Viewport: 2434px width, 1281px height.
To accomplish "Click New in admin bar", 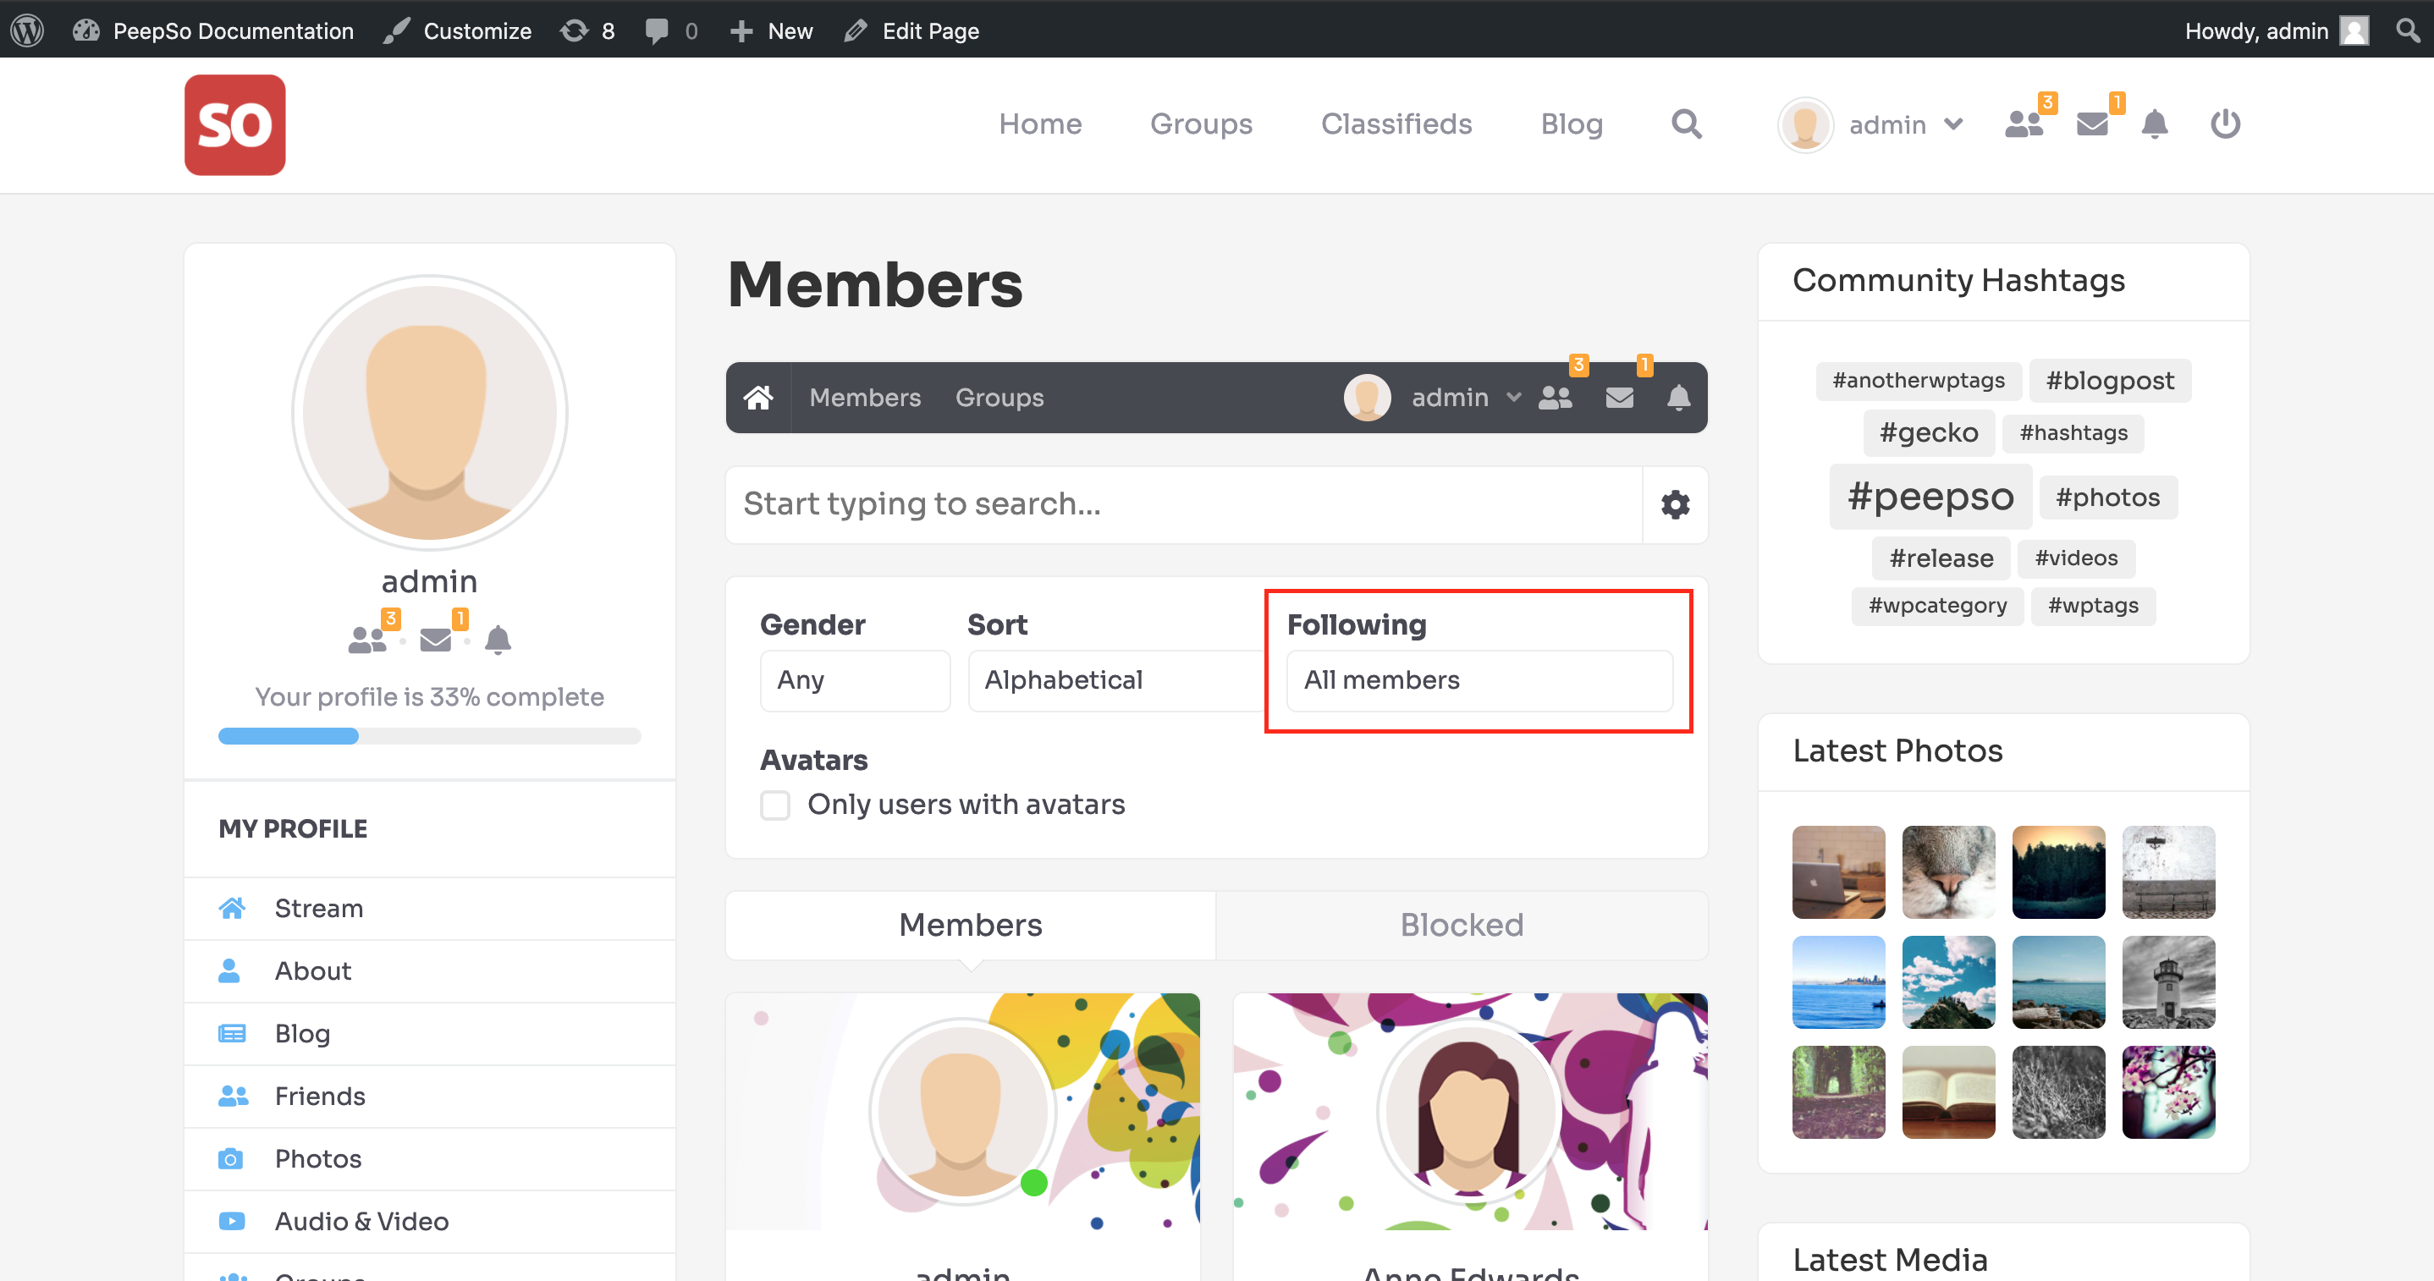I will tap(771, 30).
